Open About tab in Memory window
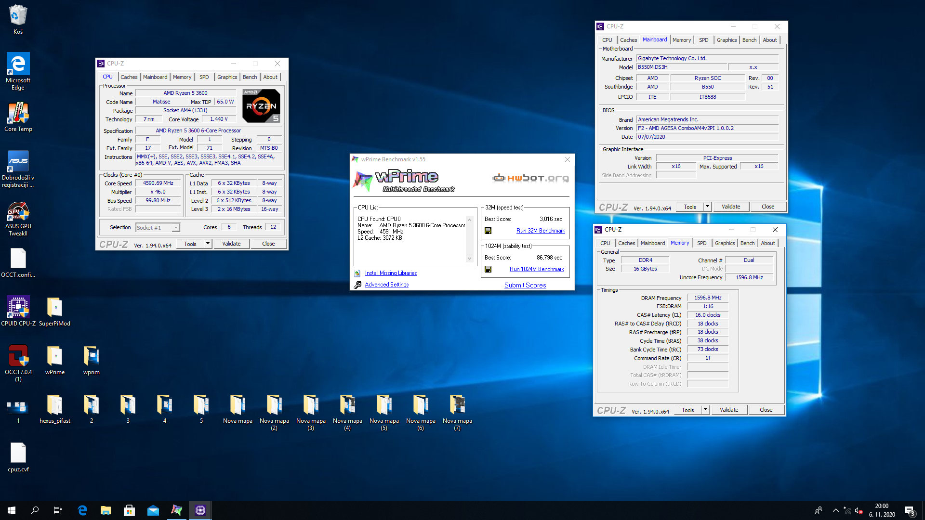The width and height of the screenshot is (925, 520). 768,243
